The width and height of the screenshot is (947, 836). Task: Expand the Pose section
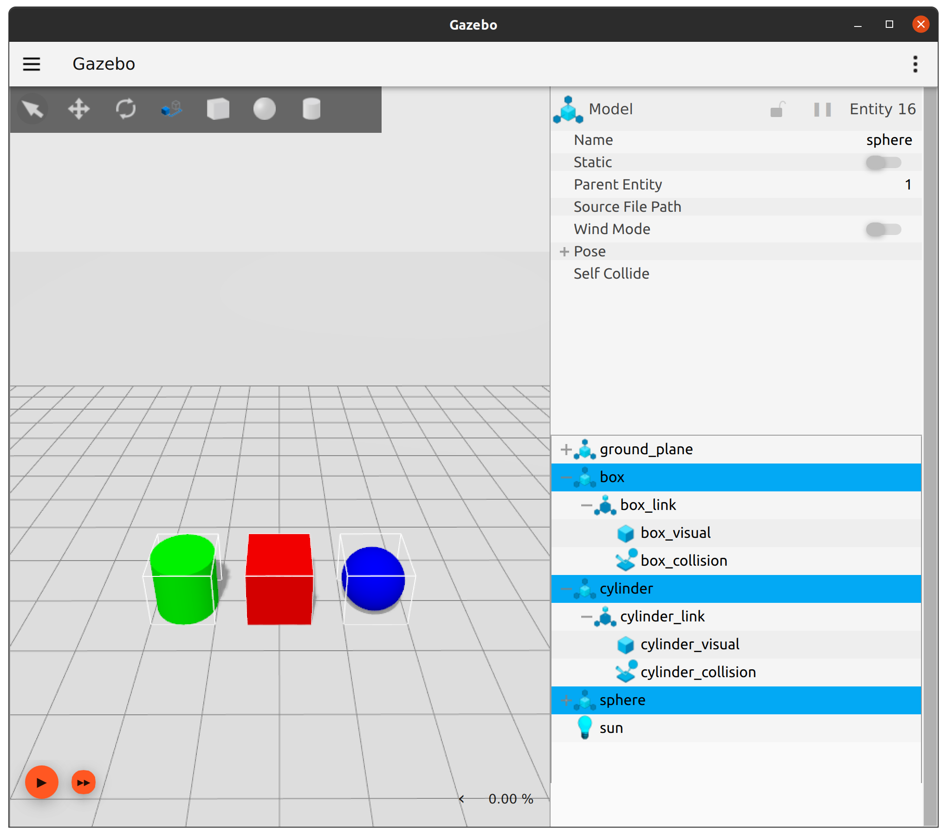click(564, 252)
